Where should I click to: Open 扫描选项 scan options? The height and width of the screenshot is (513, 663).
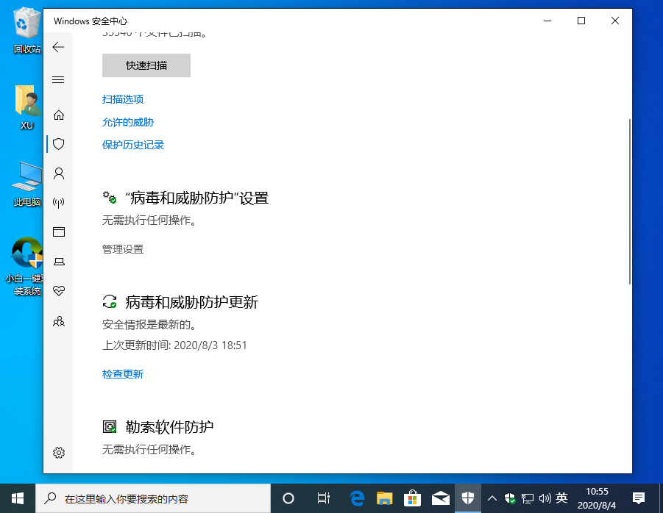point(122,99)
